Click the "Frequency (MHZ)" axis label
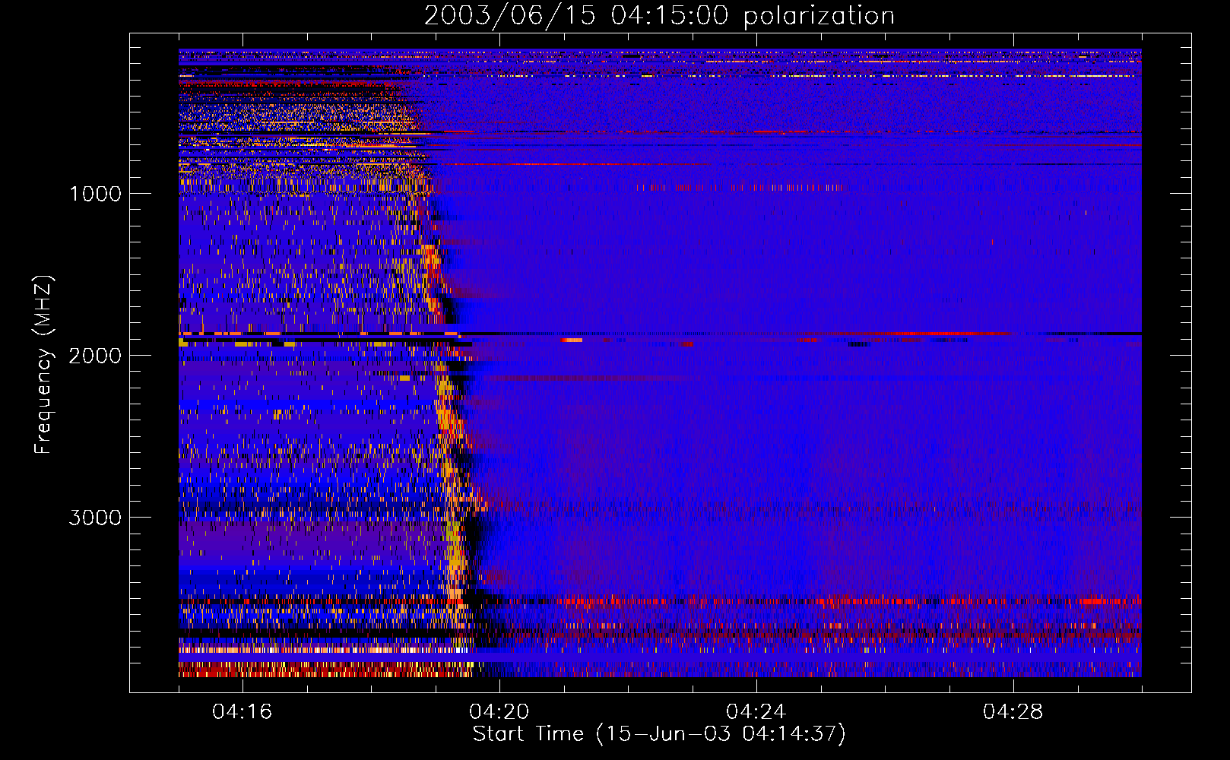The image size is (1230, 760). click(x=43, y=365)
